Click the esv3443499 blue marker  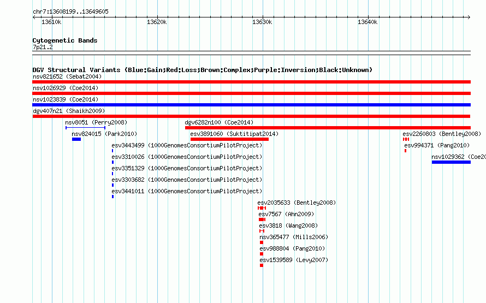(x=112, y=151)
